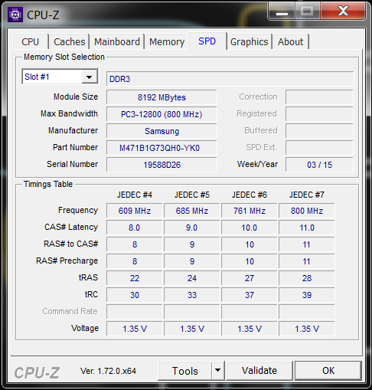Click the empty Registered field
The image size is (372, 390).
point(319,113)
